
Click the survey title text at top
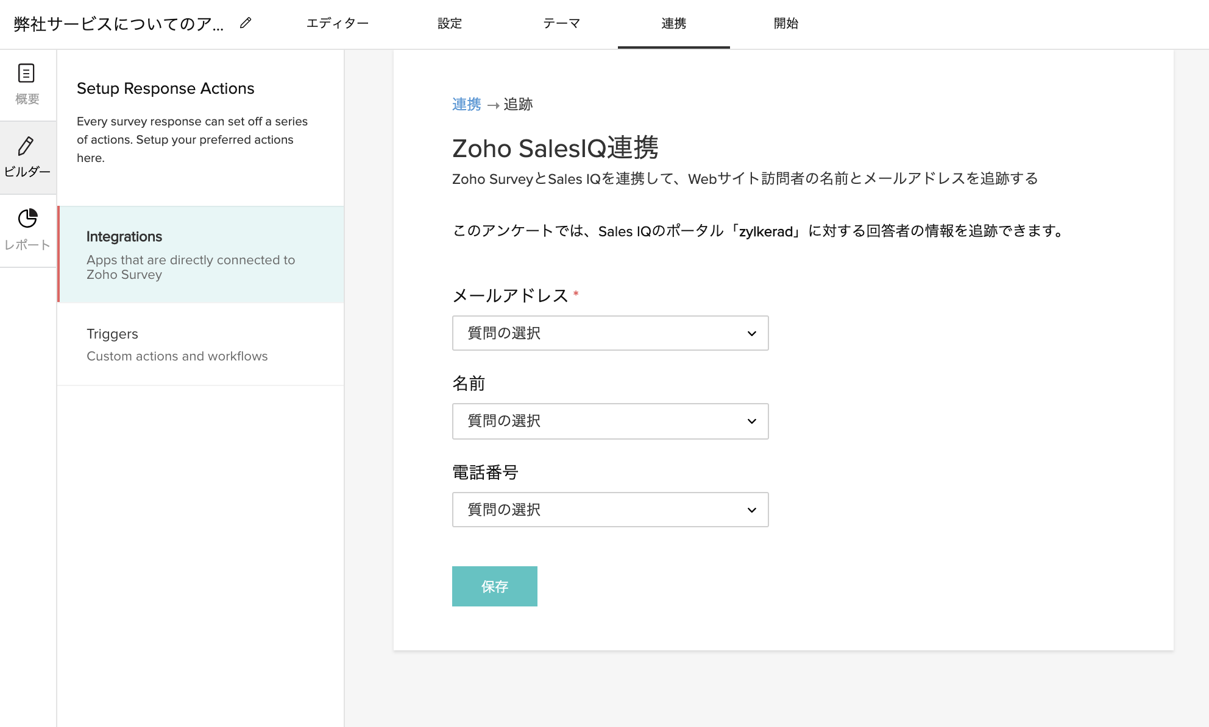click(x=119, y=24)
